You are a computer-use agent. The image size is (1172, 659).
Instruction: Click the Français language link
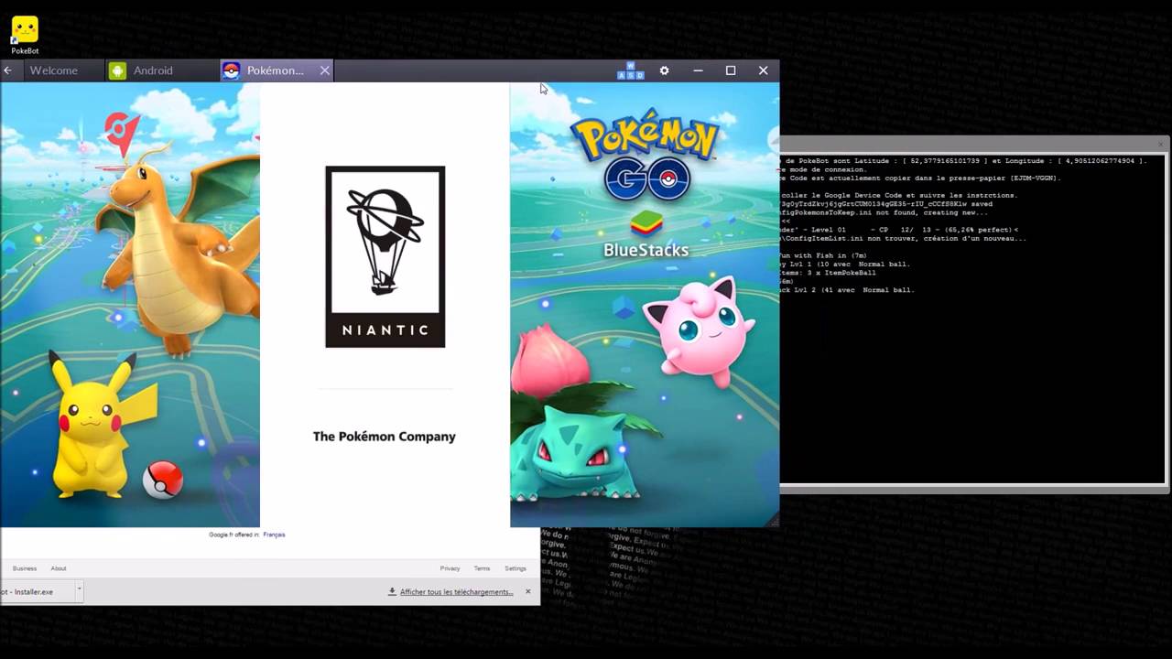pyautogui.click(x=274, y=535)
